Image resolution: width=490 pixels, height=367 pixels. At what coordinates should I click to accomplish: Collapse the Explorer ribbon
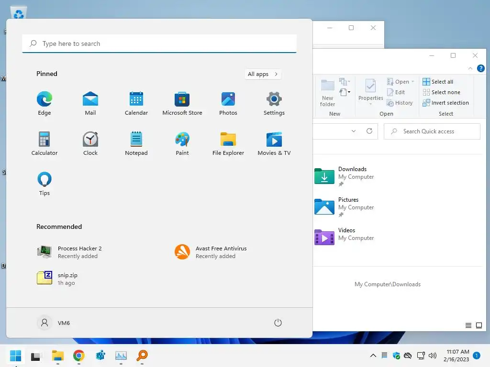coord(470,68)
